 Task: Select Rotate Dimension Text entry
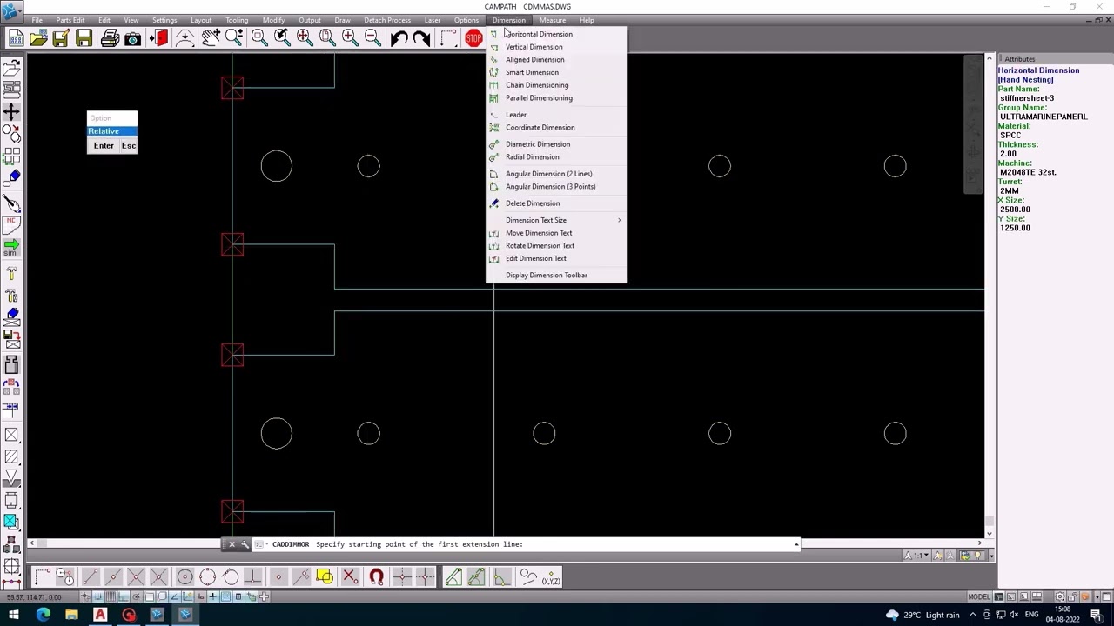click(556, 246)
